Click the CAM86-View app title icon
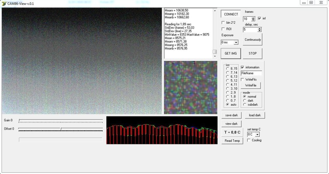 tap(4, 3)
